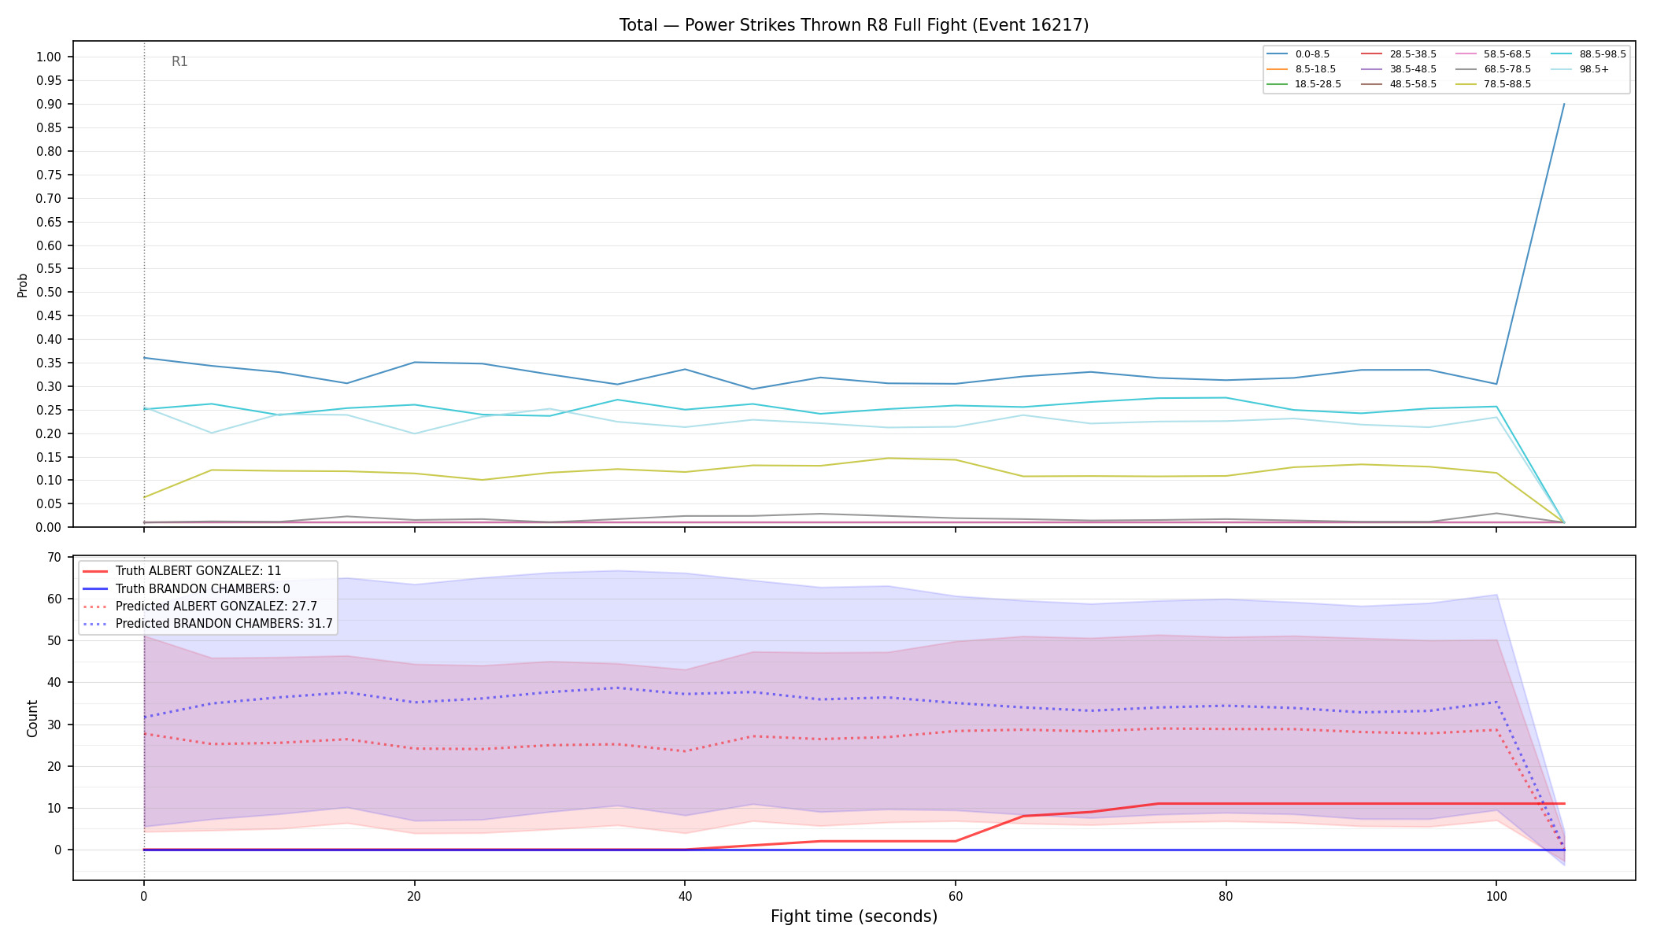Click the 80 tick on the time axis
Image resolution: width=1653 pixels, height=944 pixels.
coord(1226,895)
